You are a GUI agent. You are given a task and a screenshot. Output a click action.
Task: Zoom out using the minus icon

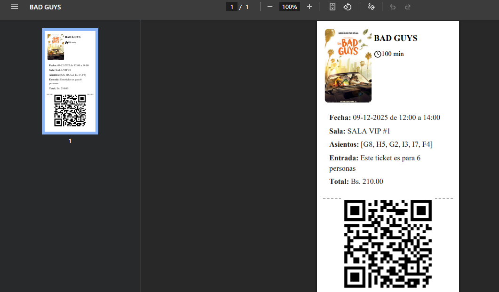point(269,7)
